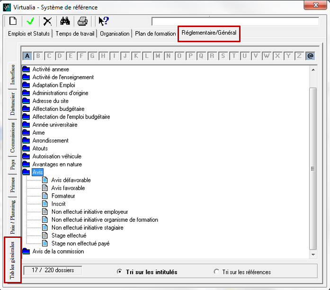The width and height of the screenshot is (330, 290).
Task: Select the vertical Tables générales side tab
Action: point(13,260)
